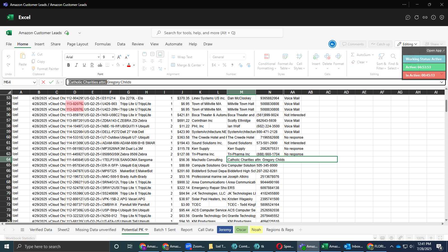
Task: Click the Redo arrow icon
Action: coord(8,65)
